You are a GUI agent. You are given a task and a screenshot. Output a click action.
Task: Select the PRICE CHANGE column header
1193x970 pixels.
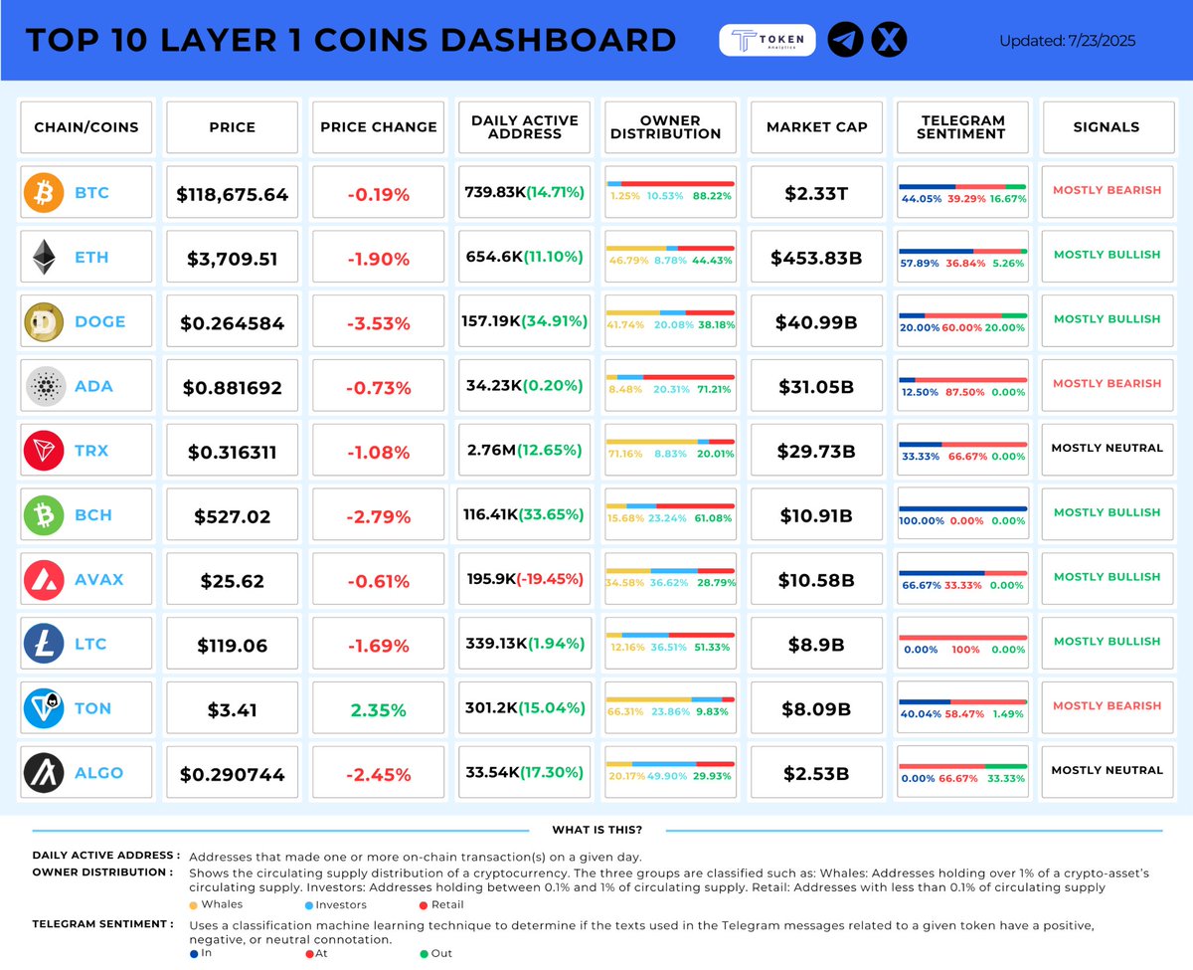tap(378, 126)
